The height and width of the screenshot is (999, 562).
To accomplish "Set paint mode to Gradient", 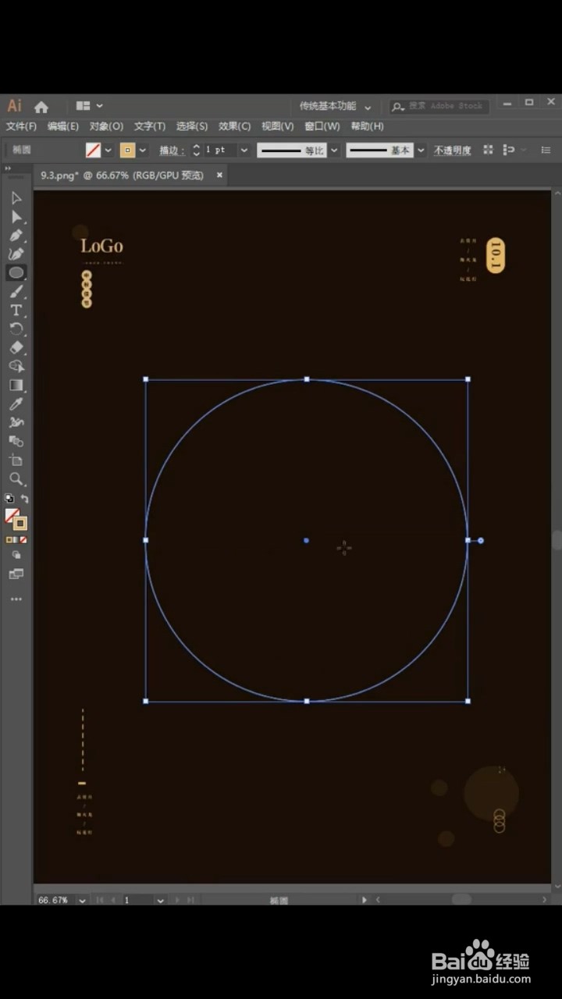I will point(16,539).
